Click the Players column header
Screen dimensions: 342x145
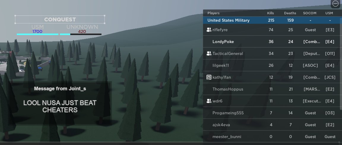[213, 13]
